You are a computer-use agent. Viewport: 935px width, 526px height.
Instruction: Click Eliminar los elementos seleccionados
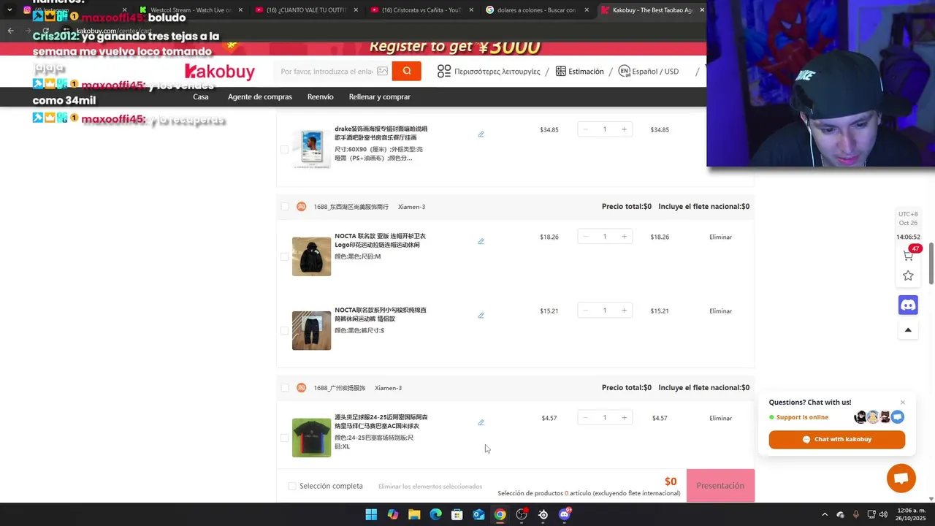[x=430, y=487]
